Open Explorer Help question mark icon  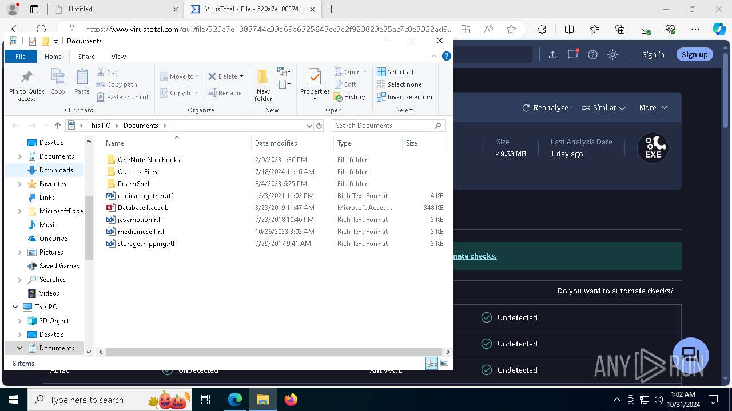pyautogui.click(x=447, y=56)
